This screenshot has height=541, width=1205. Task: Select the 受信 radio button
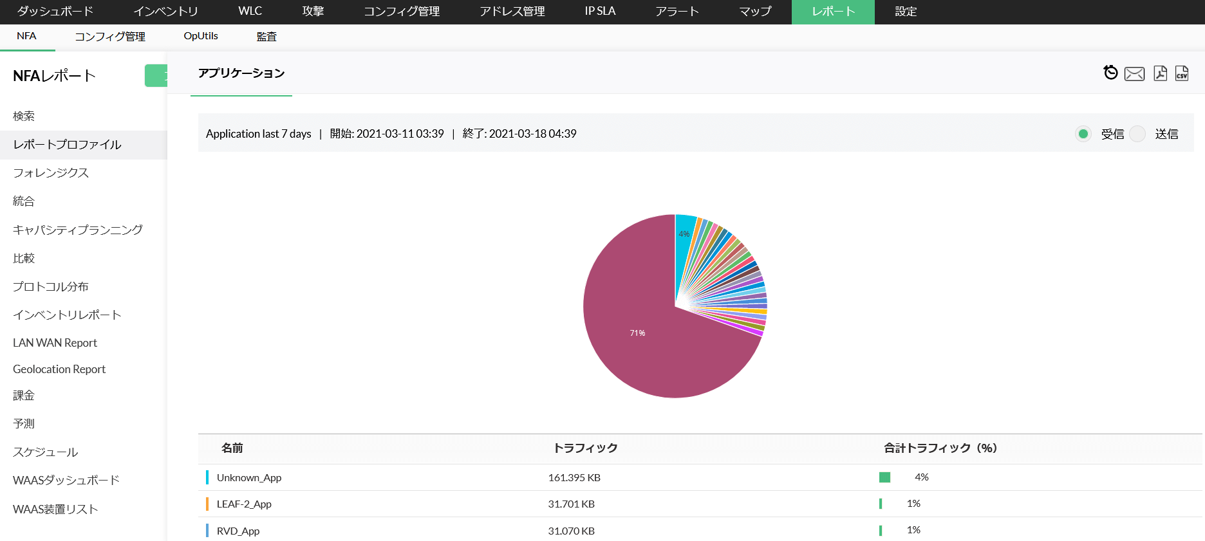(1083, 134)
